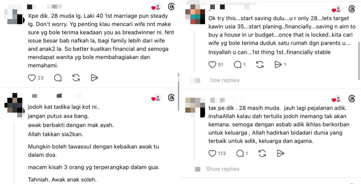Share the 'tak pe dik' comment

click(x=280, y=153)
